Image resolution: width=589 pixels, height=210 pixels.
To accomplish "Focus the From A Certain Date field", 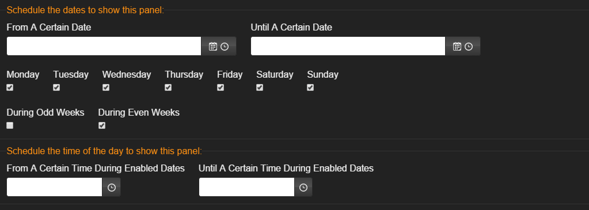I will tap(104, 46).
